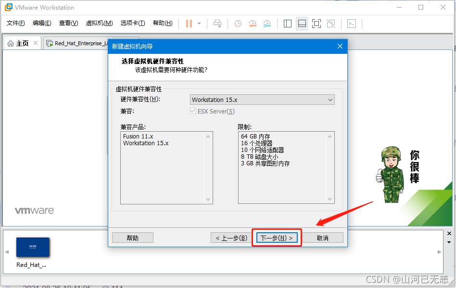Open the 硬件兼容性 Workstation 15.x dropdown
456x288 pixels.
click(262, 100)
